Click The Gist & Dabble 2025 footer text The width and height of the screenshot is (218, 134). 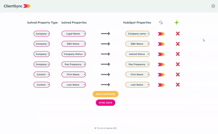(x=105, y=128)
